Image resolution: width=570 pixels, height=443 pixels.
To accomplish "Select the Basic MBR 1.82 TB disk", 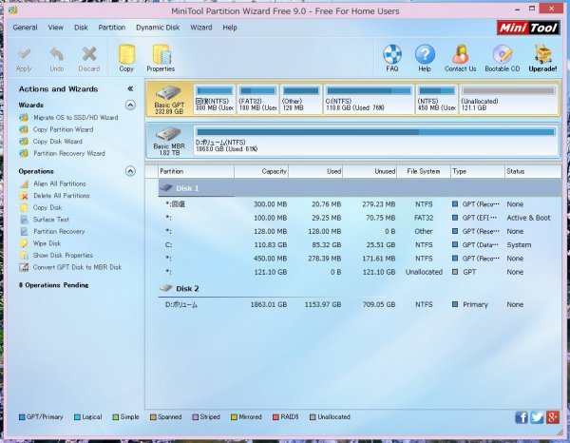I will tap(169, 141).
